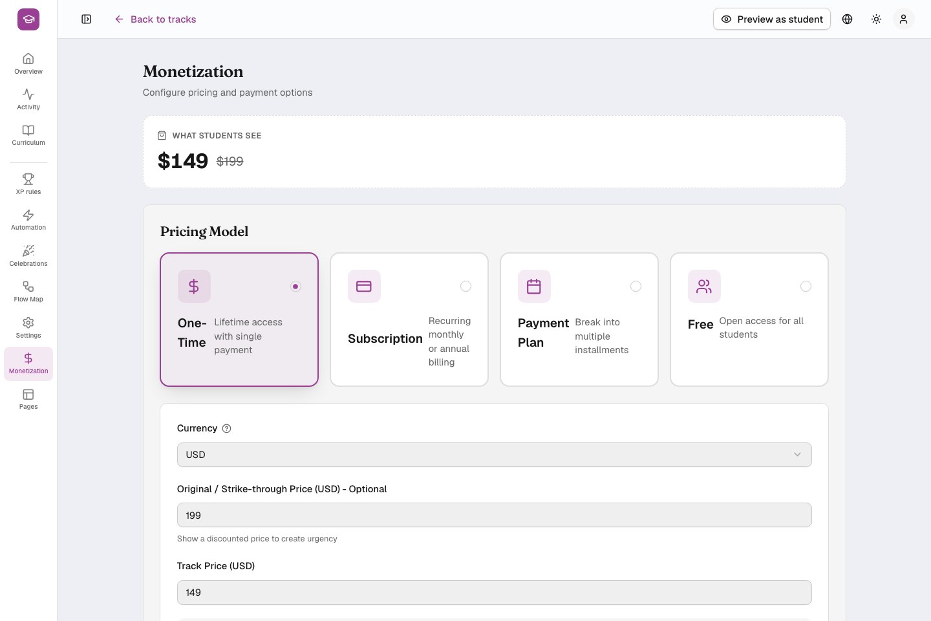The width and height of the screenshot is (931, 621).
Task: Open the Activity section
Action: pyautogui.click(x=28, y=99)
